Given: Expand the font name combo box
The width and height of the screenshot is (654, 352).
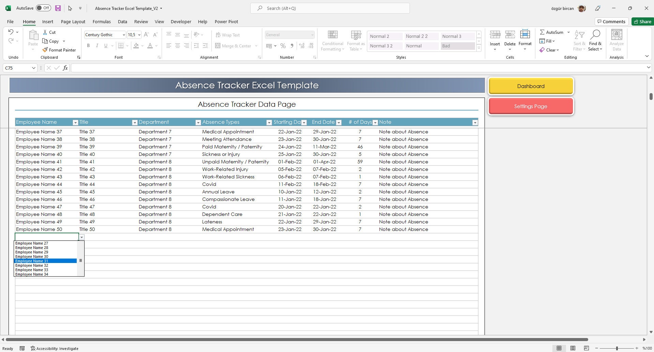Looking at the screenshot, I should 124,35.
